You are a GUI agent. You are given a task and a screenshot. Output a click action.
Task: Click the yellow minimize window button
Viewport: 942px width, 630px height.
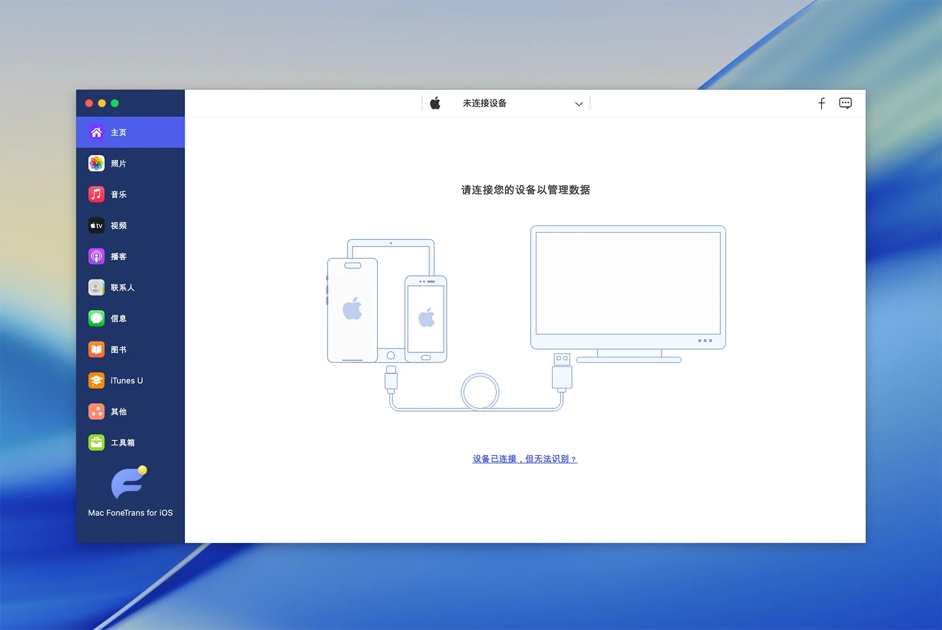(102, 103)
